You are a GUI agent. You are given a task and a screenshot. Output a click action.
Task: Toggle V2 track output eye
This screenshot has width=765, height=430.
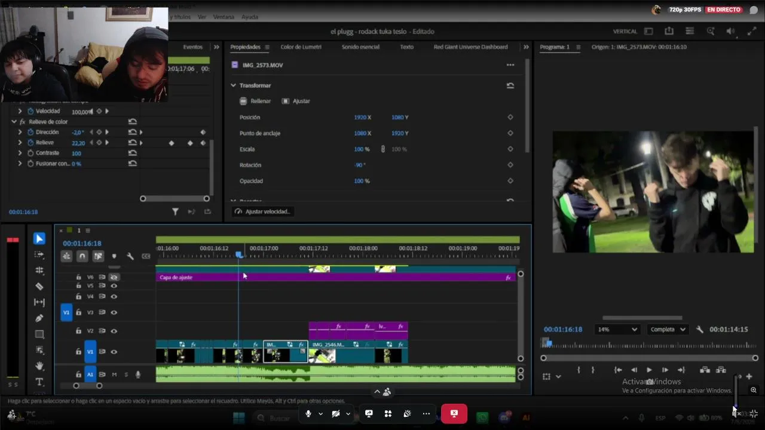pyautogui.click(x=114, y=331)
